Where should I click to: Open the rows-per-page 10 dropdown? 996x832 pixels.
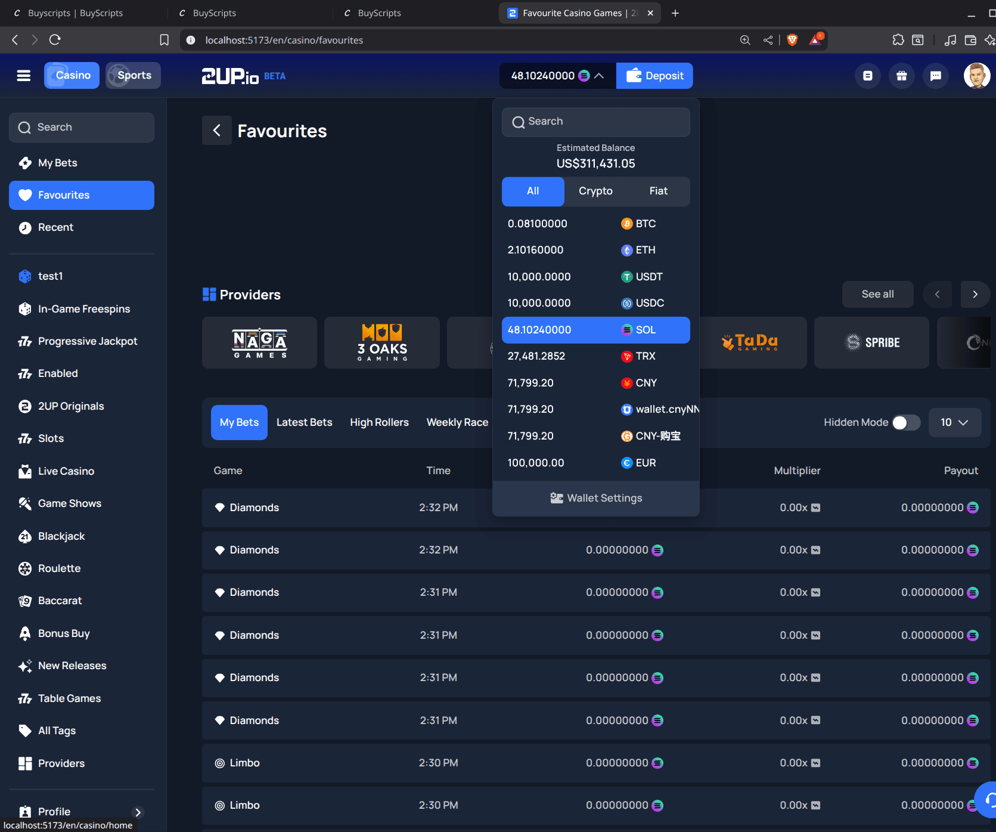point(954,422)
